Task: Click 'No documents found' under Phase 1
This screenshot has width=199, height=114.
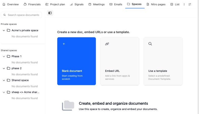Action: point(25,62)
